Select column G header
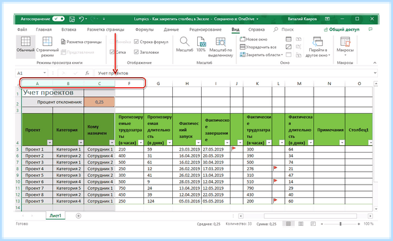 click(158, 83)
